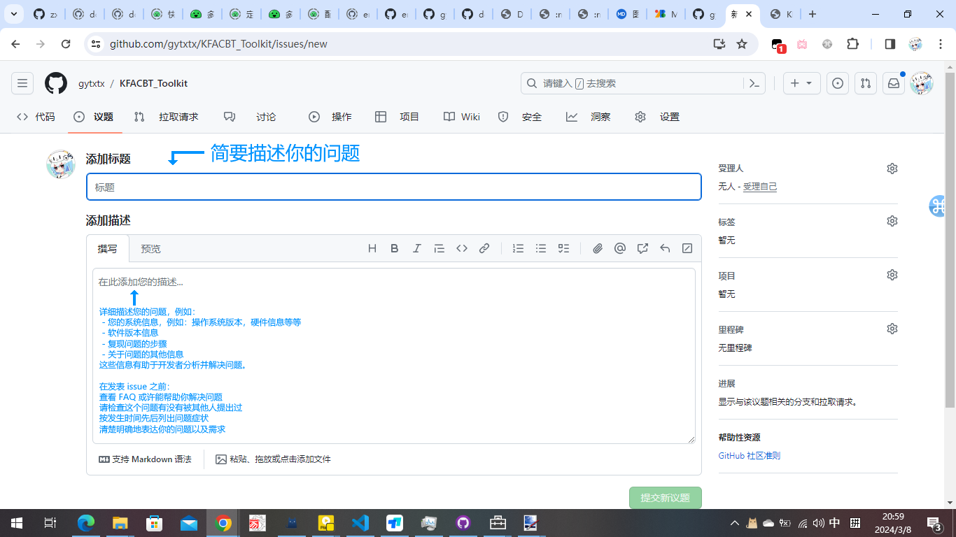Viewport: 956px width, 537px height.
Task: Open the assignees gear icon
Action: (x=892, y=169)
